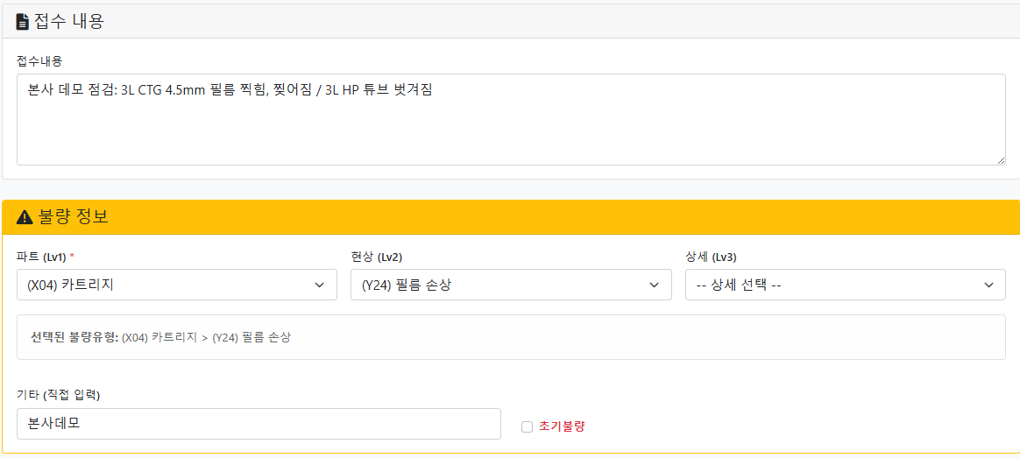Click the chevron arrow on the 필름 손상 dropdown
The image size is (1020, 458).
click(x=654, y=285)
